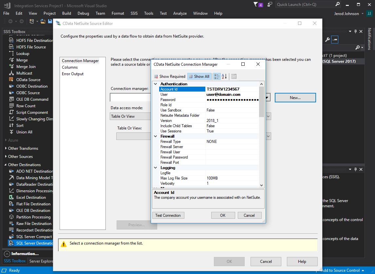Image resolution: width=375 pixels, height=274 pixels.
Task: Click the property grid vertical scrollbar thumb
Action: point(261,102)
